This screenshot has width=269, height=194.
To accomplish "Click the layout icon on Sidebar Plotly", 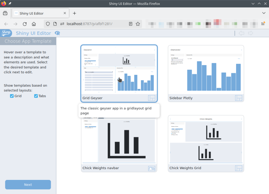I will 239,98.
